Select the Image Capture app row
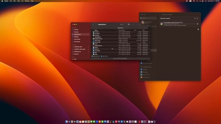 121,46
